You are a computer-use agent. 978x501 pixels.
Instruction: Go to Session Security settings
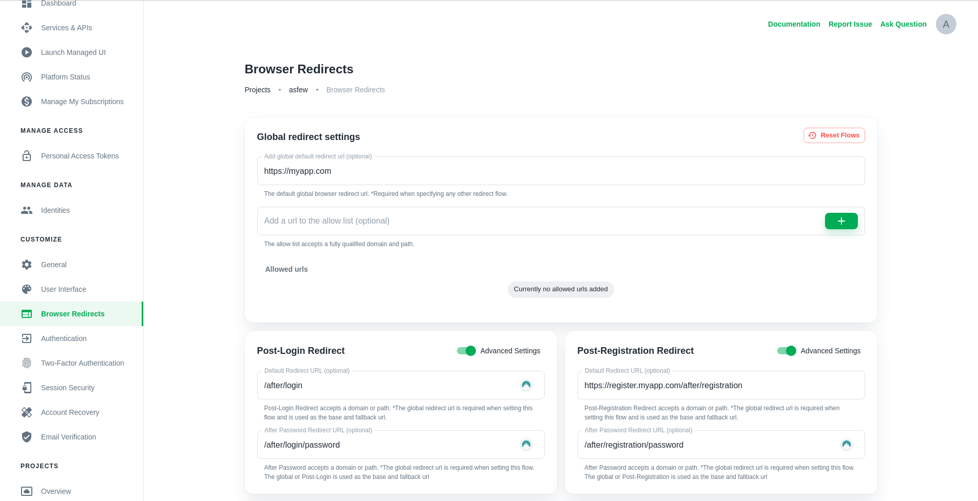(68, 388)
